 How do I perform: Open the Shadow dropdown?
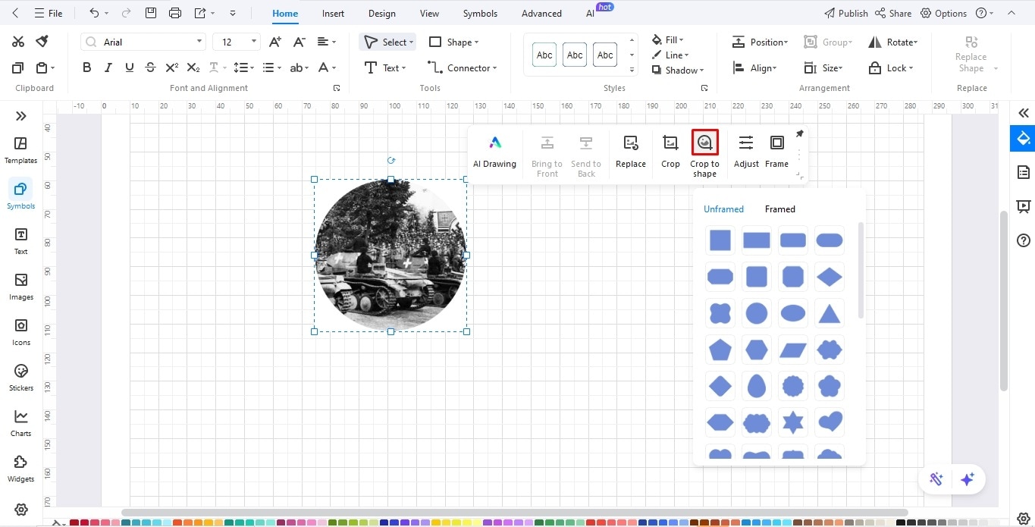[678, 70]
